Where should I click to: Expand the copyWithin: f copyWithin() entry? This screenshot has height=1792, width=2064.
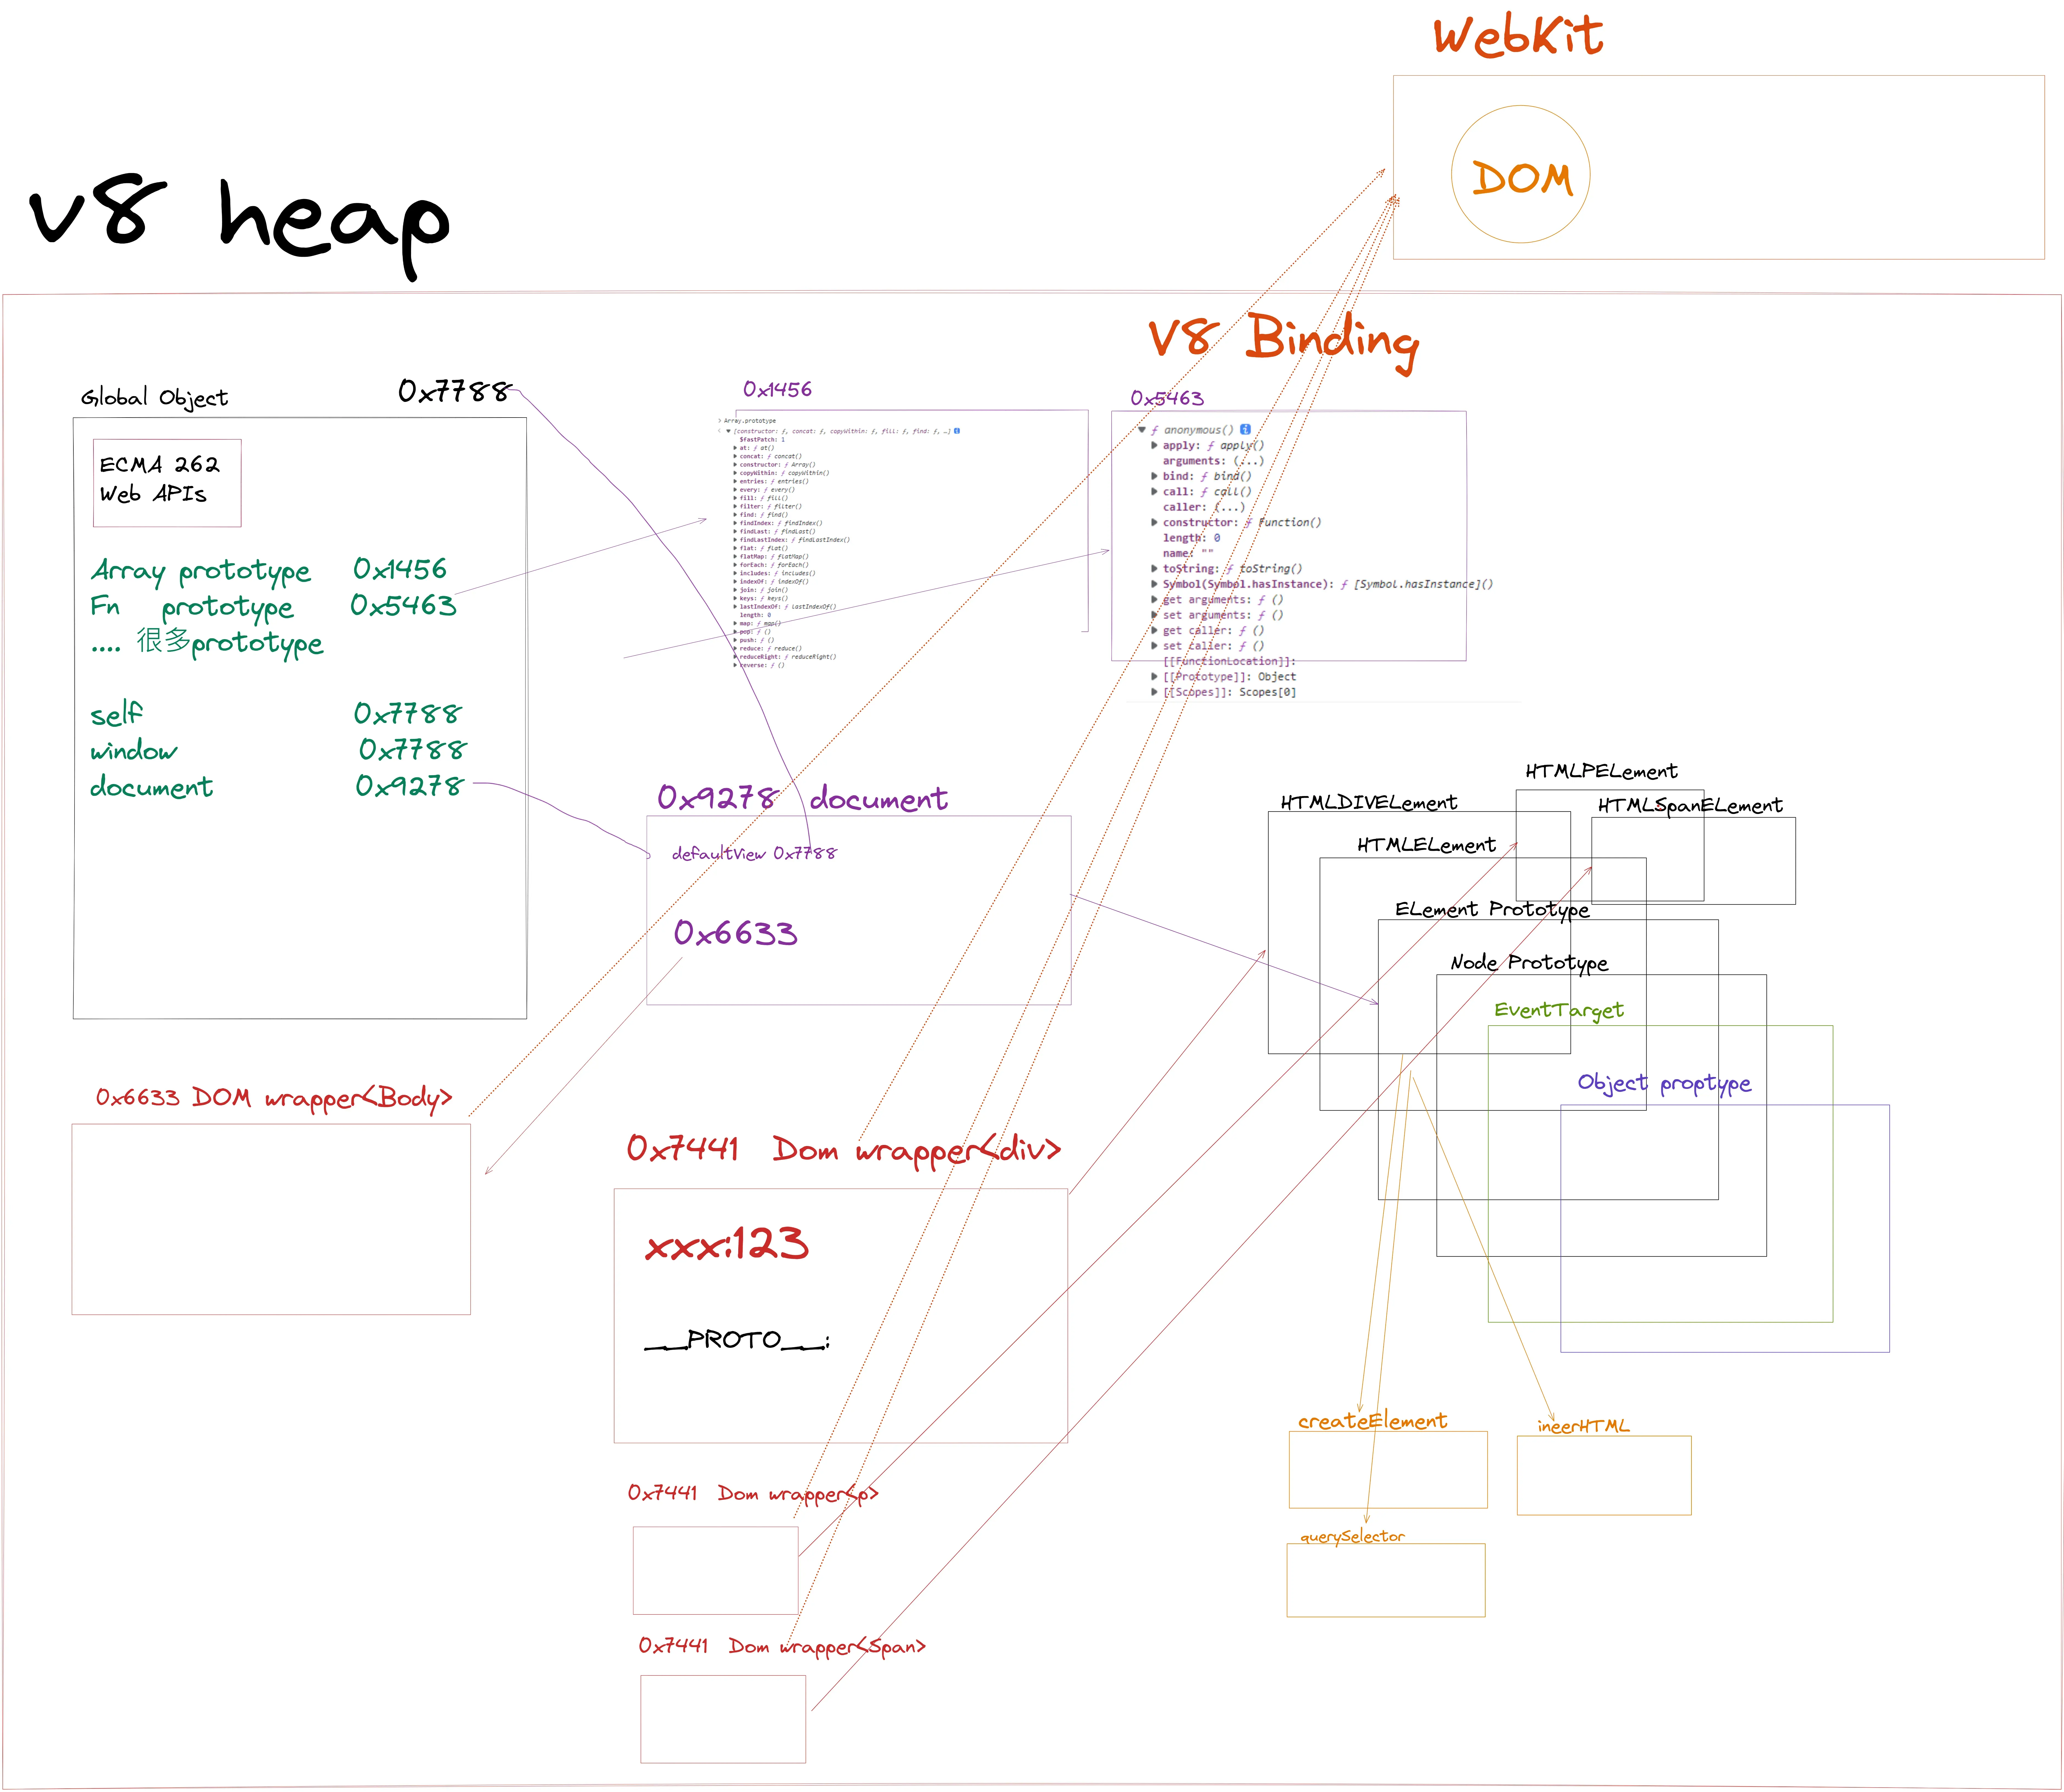(x=735, y=473)
